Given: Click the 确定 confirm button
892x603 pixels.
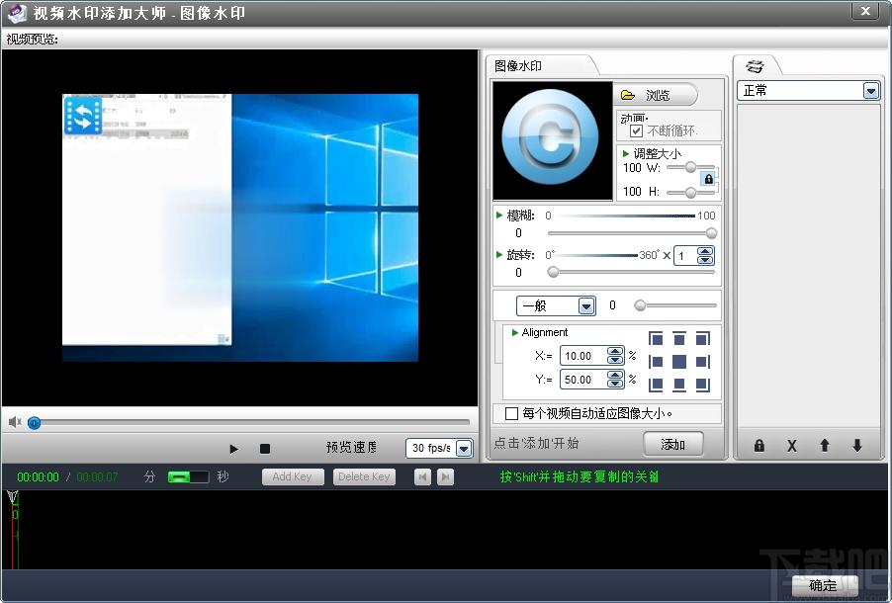Looking at the screenshot, I should click(x=823, y=585).
